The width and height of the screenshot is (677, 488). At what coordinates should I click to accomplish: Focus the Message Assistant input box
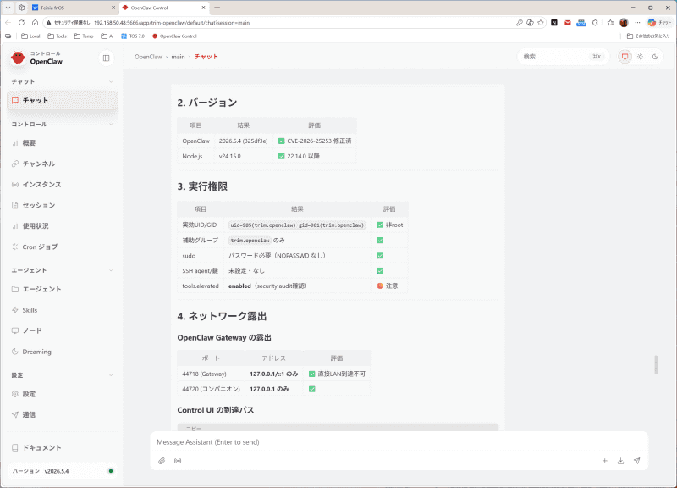point(399,441)
